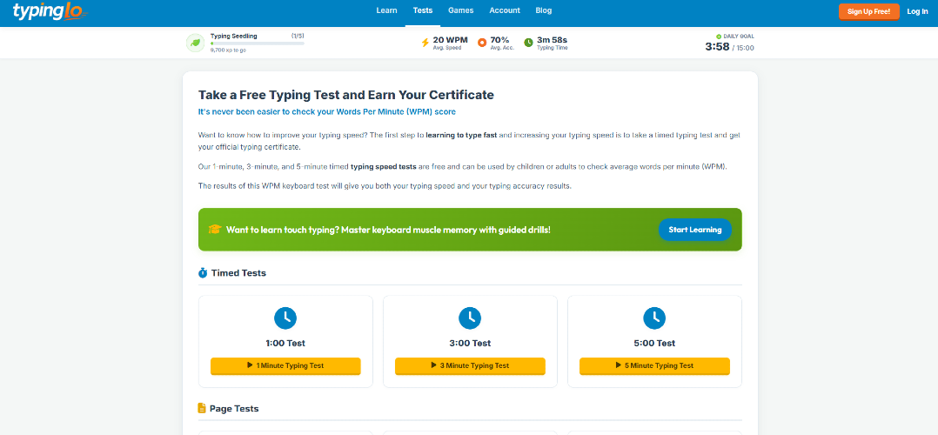Click the Page Tests section heading
This screenshot has width=938, height=435.
point(234,409)
